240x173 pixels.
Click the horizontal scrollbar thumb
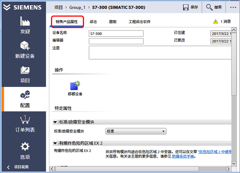(x=127, y=169)
